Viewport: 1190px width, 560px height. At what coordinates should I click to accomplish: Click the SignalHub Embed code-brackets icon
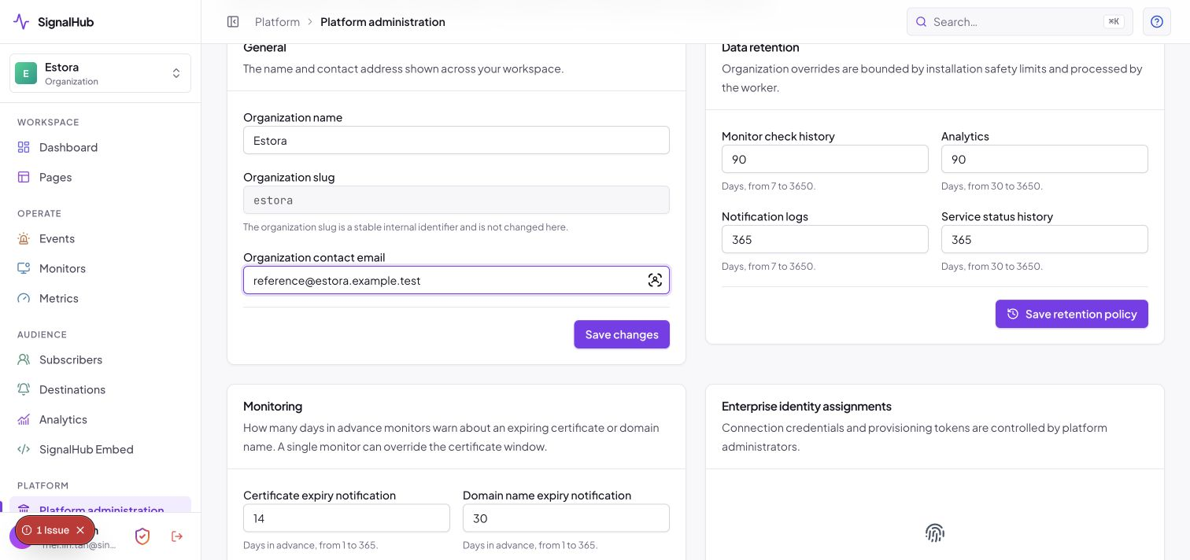pyautogui.click(x=24, y=449)
